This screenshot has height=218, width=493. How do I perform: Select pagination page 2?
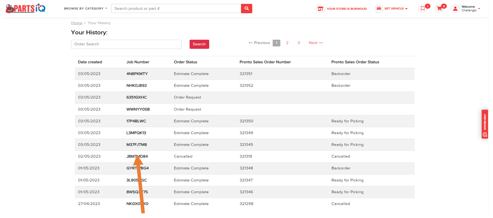point(287,43)
